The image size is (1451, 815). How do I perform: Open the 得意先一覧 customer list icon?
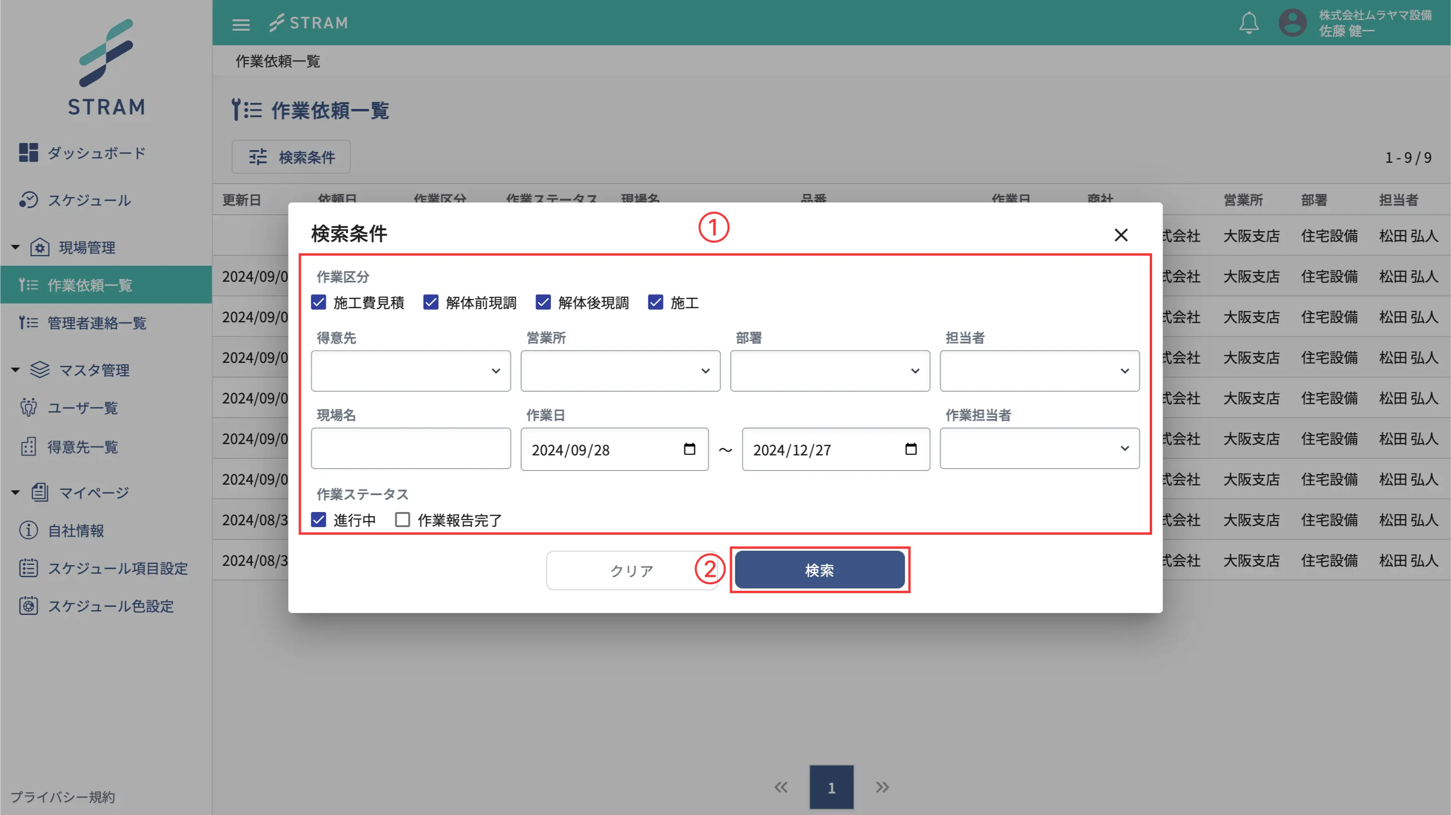[x=28, y=446]
